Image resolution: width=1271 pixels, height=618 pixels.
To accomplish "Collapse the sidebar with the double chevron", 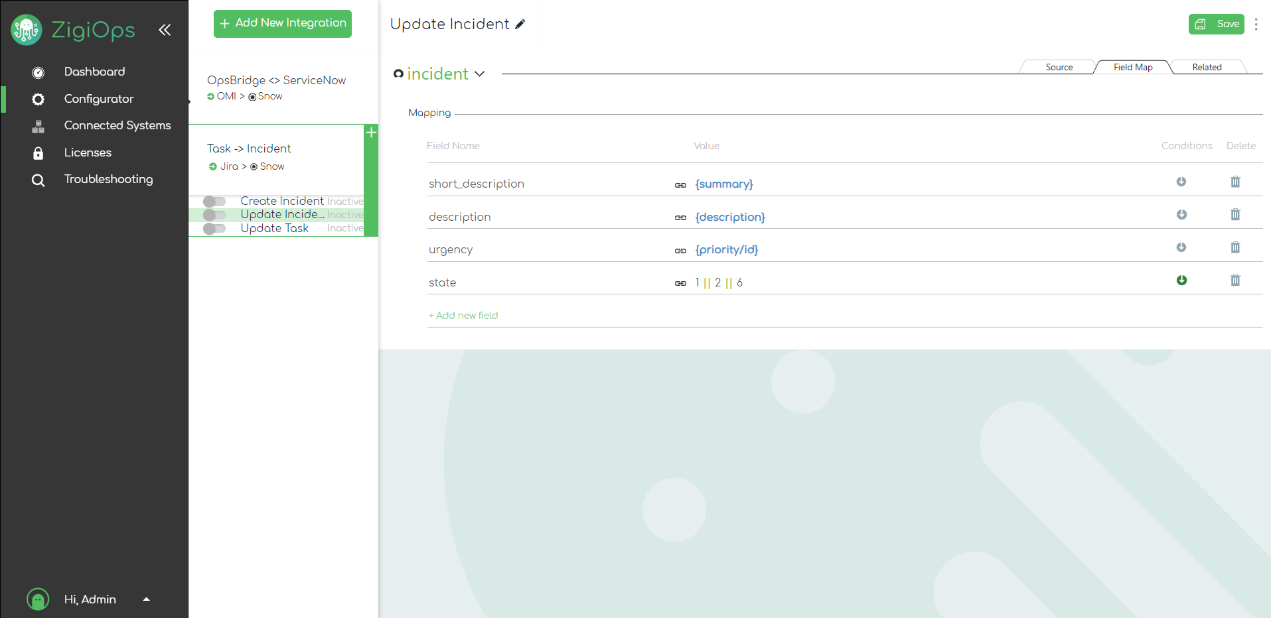I will pos(165,30).
